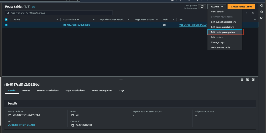Copy the Owner ID value

(x=72, y=125)
